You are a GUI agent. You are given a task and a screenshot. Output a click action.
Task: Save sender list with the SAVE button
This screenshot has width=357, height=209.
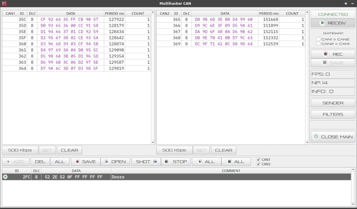[85, 162]
